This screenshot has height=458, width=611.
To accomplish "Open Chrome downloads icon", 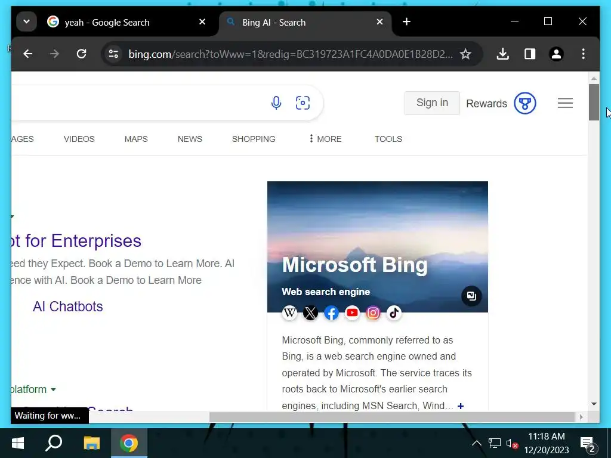I will (x=502, y=54).
